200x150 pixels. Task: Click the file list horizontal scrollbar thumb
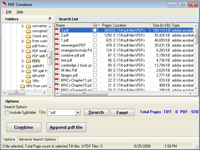(x=84, y=93)
